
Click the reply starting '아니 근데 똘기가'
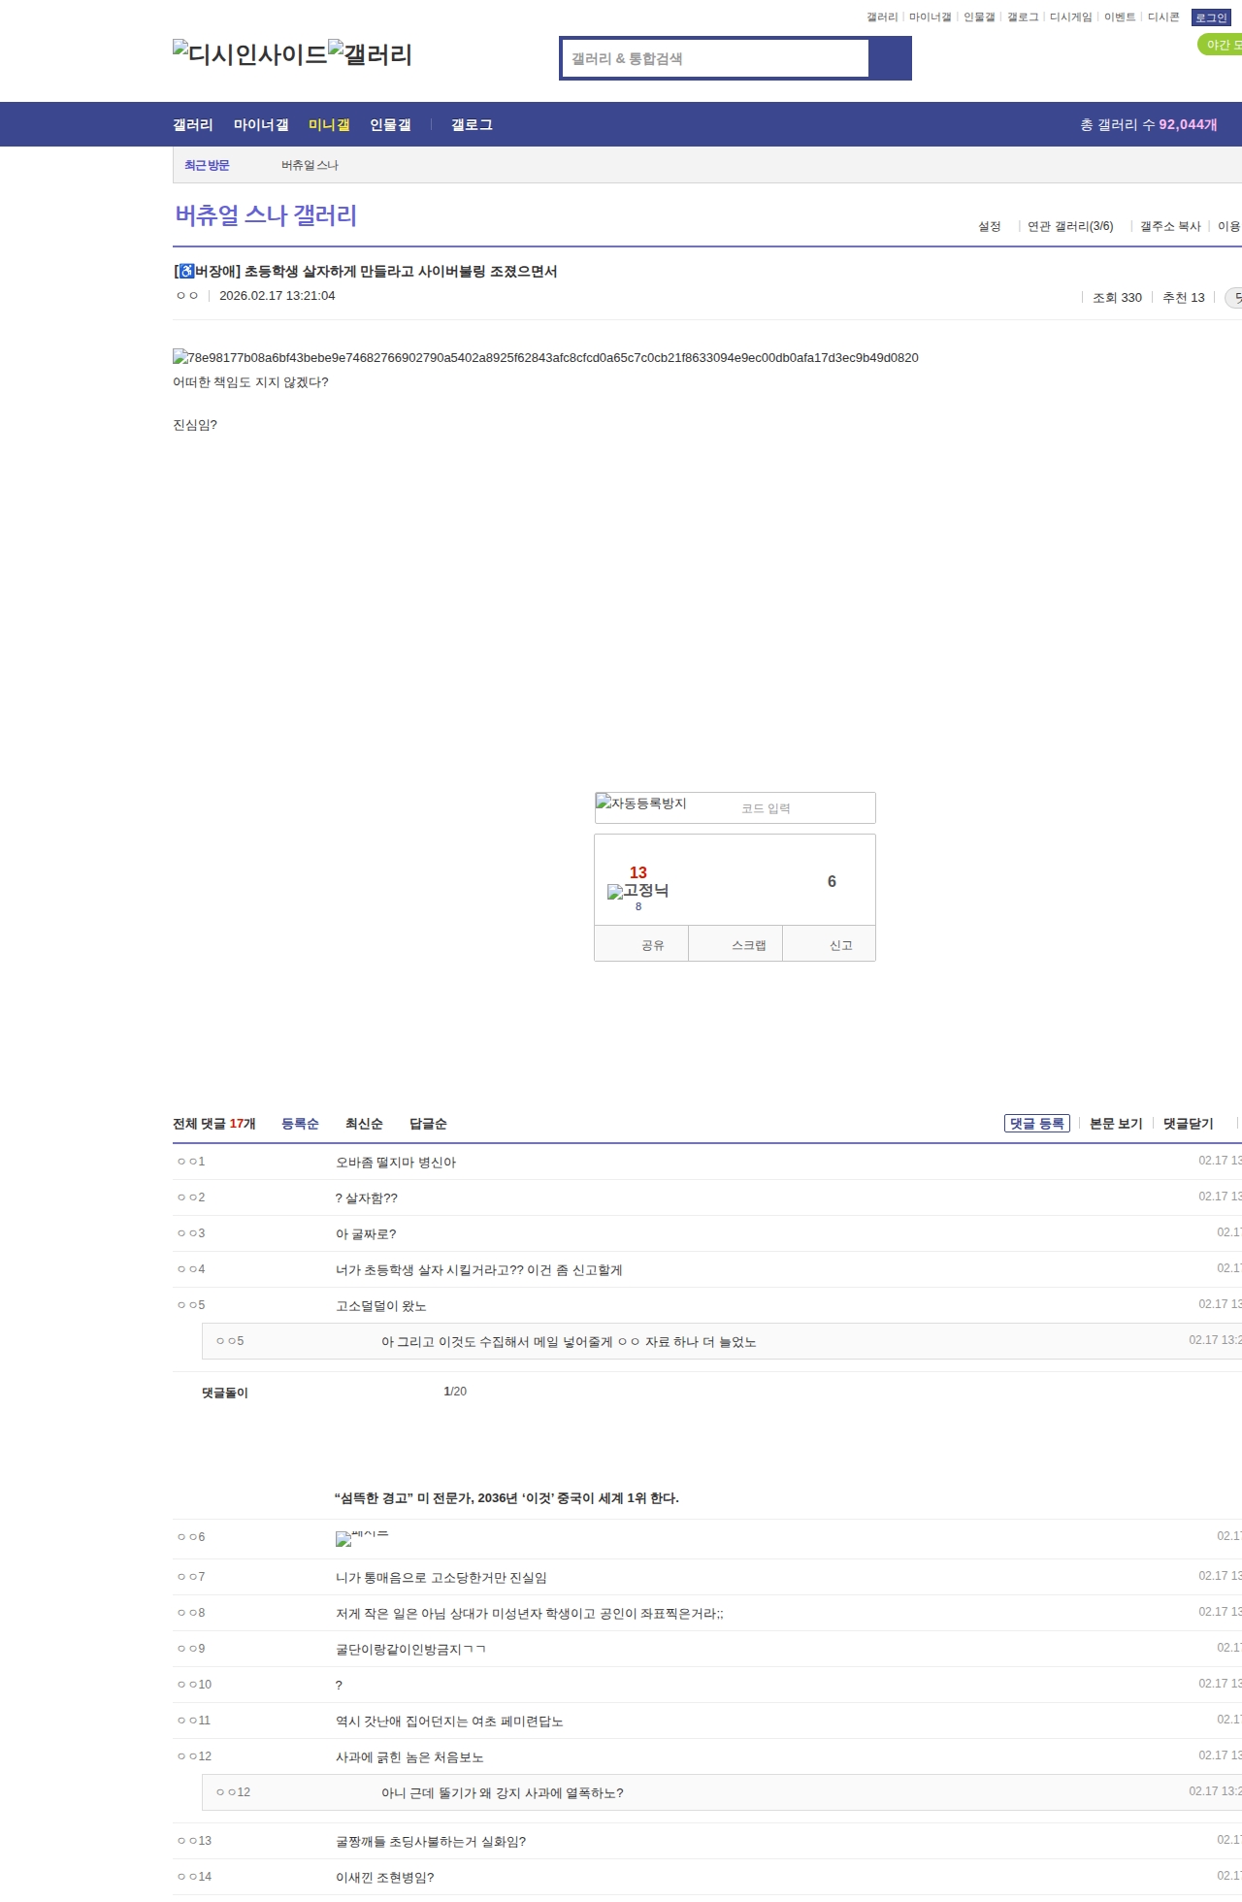503,1793
